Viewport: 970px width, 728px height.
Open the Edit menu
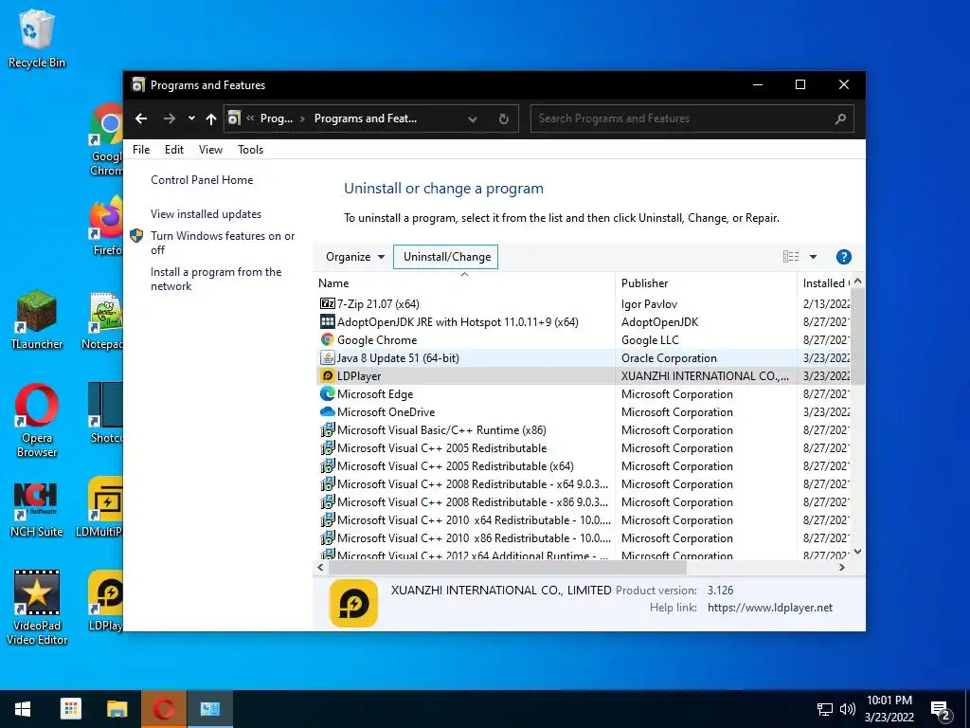coord(174,149)
